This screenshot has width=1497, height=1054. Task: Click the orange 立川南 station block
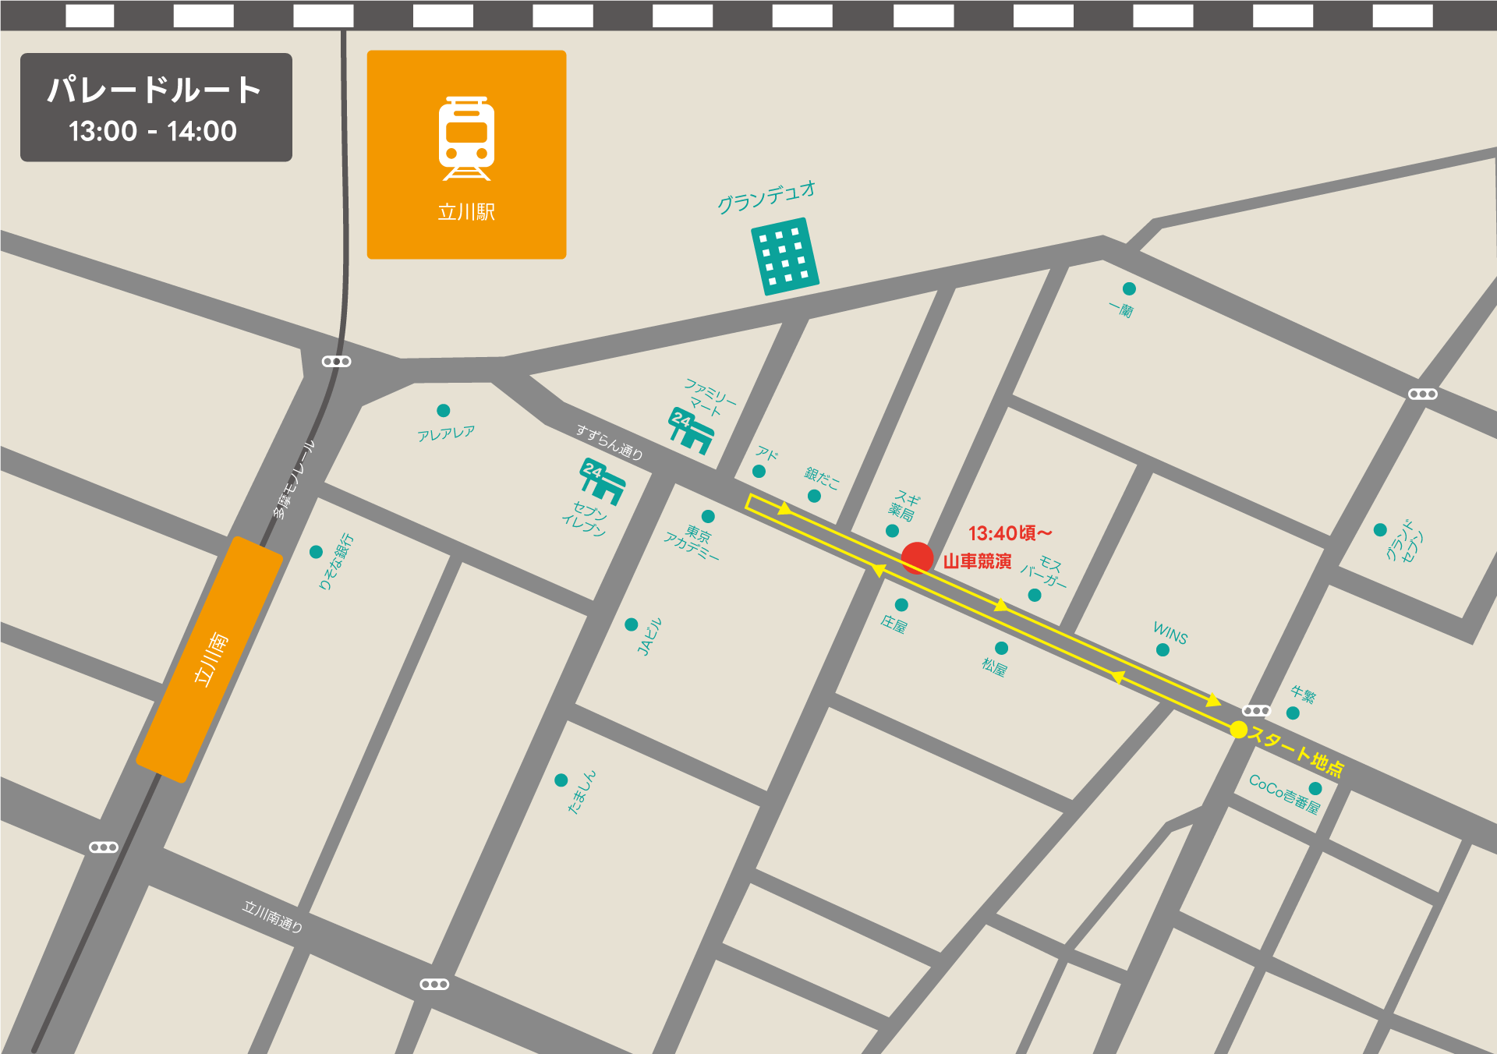point(209,659)
